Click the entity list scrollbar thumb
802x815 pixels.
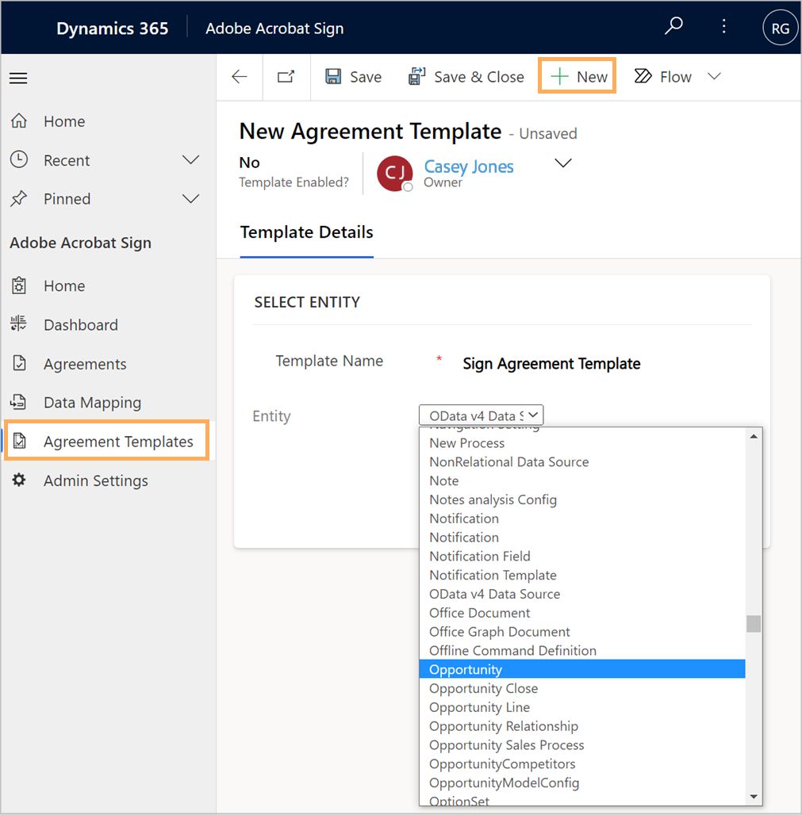[x=754, y=624]
